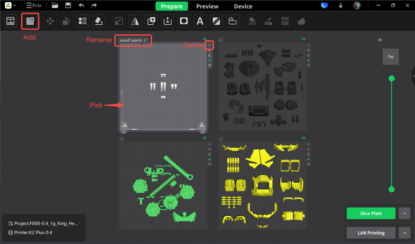Open plate 04 settings gear
The width and height of the screenshot is (415, 244).
click(x=308, y=164)
